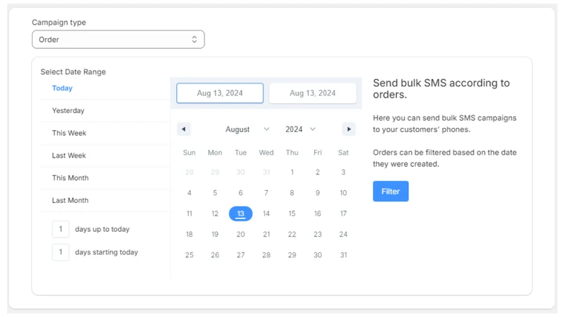Choose day 23 in August
Image resolution: width=566 pixels, height=318 pixels.
(x=318, y=235)
